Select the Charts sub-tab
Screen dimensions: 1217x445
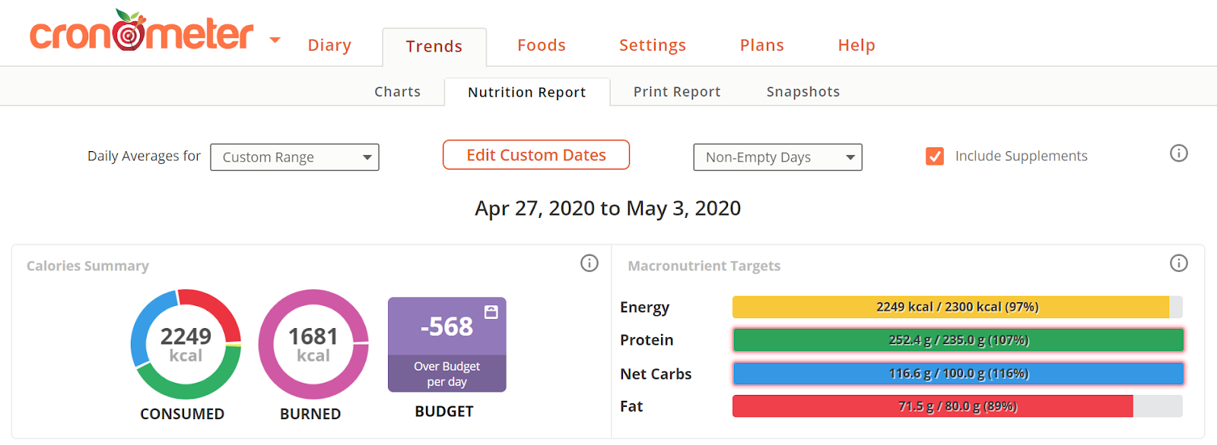(x=397, y=92)
